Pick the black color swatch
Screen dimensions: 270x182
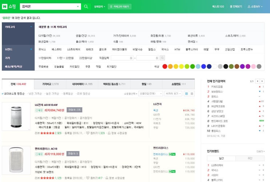[226, 66]
